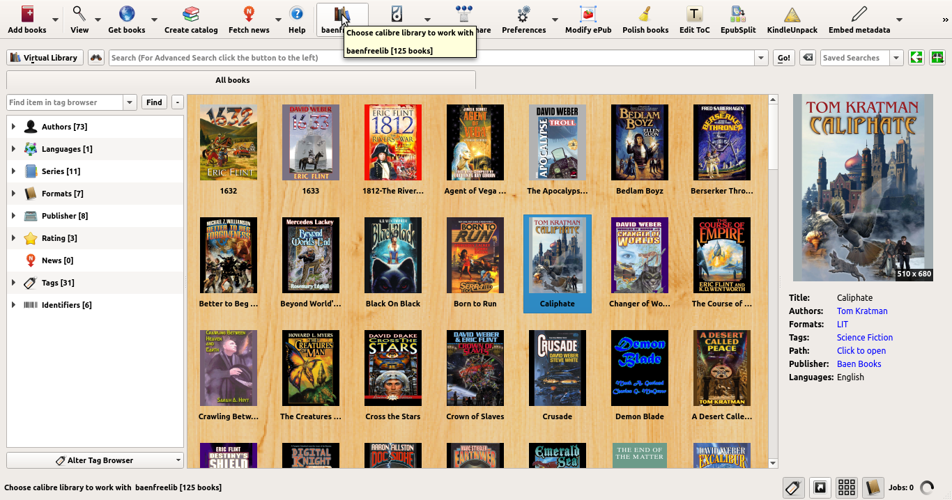
Task: Select the Demon Blade book cover
Action: (640, 368)
